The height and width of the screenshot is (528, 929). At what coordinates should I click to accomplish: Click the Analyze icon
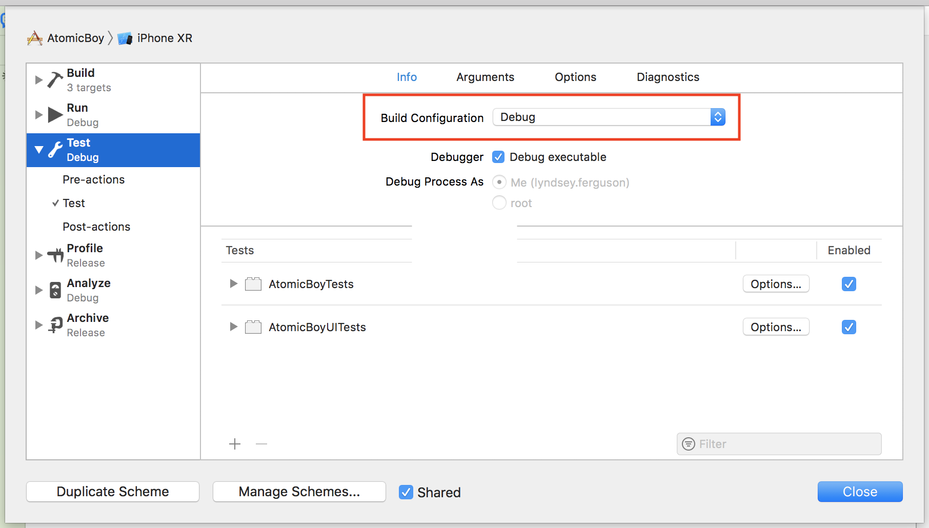point(55,290)
